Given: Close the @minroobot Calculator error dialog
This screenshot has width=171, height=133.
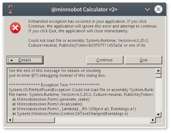Looking at the screenshot, I should (x=158, y=9).
